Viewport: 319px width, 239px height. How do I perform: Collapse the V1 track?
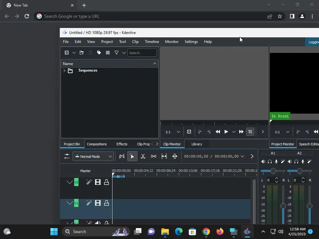(69, 203)
